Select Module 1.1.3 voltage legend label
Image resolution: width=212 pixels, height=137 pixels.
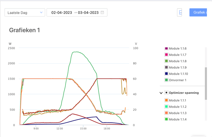pyautogui.click(x=178, y=113)
